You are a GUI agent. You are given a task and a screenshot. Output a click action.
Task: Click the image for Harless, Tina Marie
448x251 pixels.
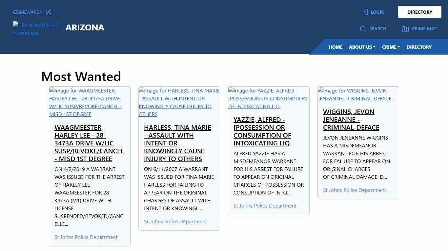pos(179,102)
